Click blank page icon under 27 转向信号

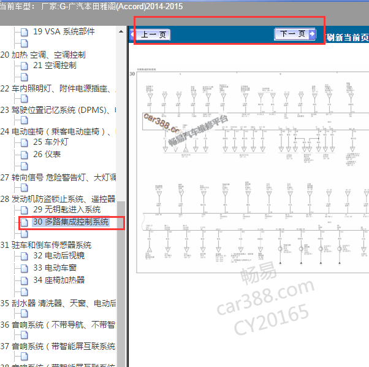point(25,188)
